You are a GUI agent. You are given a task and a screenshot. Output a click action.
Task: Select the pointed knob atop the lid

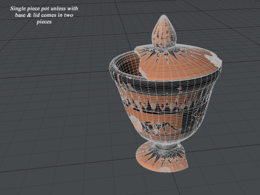[x=164, y=31]
